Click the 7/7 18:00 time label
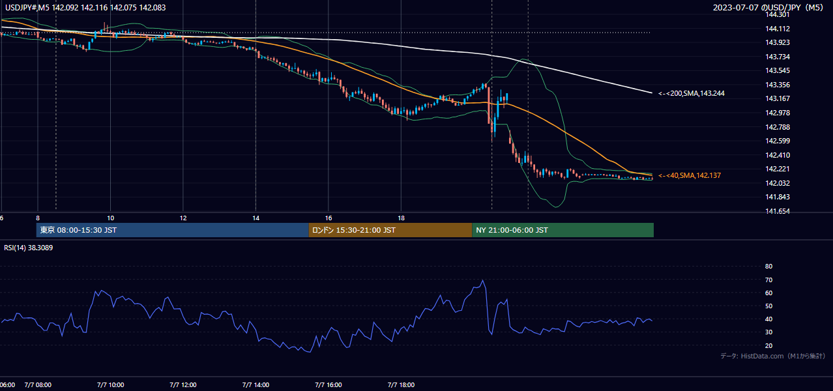Image resolution: width=833 pixels, height=391 pixels. pyautogui.click(x=401, y=384)
